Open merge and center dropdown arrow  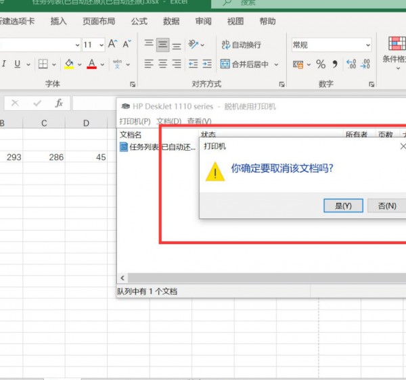click(x=277, y=64)
